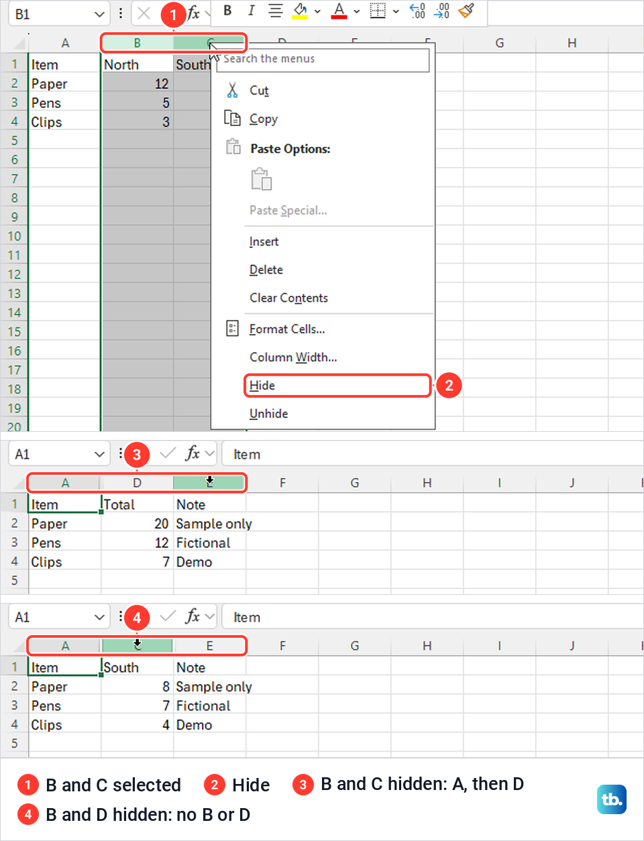
Task: Click the Format Cells icon
Action: click(x=232, y=328)
